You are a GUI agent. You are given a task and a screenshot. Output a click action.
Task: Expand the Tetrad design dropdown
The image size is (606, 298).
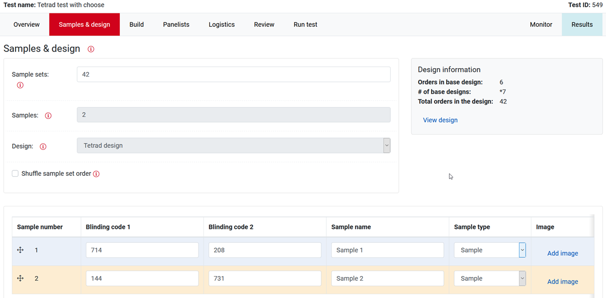coord(386,146)
